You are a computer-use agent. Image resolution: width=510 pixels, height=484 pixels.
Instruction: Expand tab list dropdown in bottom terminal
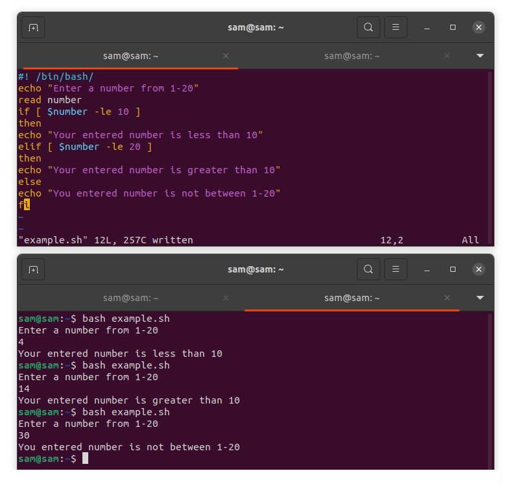[x=480, y=298]
